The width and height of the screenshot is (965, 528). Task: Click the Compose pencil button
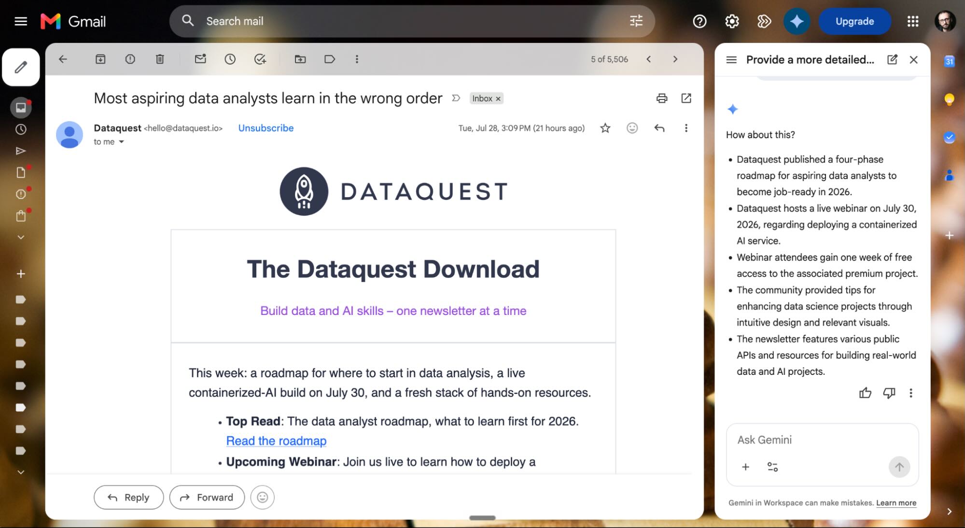[21, 67]
